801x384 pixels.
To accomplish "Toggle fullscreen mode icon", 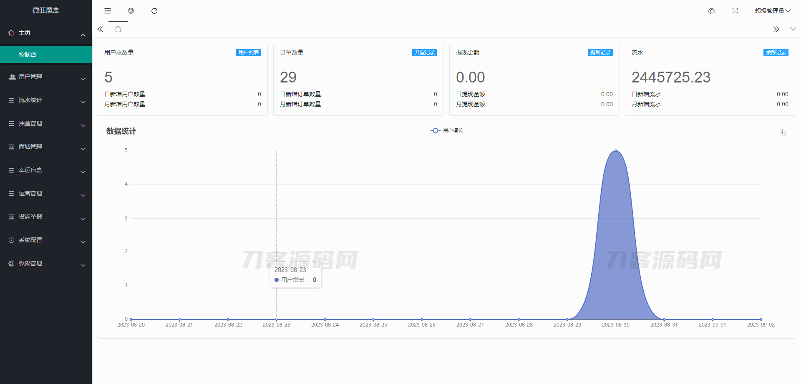I will [x=735, y=11].
